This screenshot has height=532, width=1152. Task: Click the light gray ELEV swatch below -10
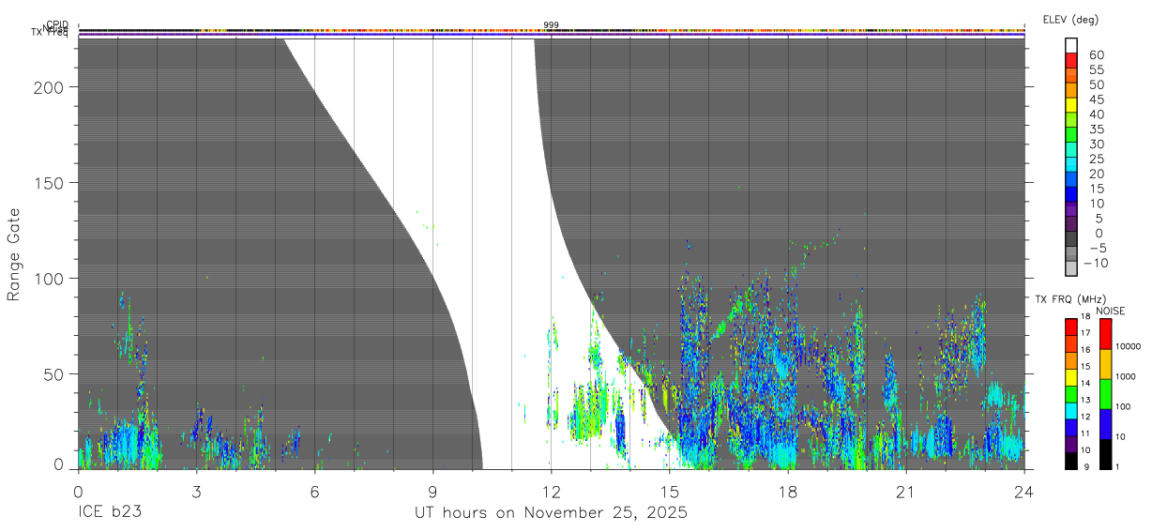[x=1071, y=269]
